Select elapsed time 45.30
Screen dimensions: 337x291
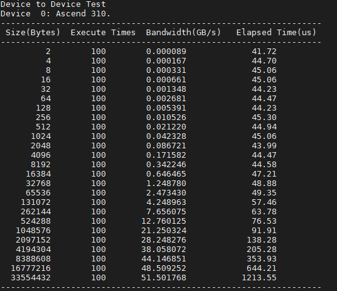[x=264, y=118]
